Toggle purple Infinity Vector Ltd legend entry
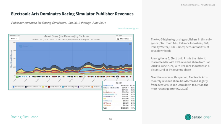Viewport: 221px width, 124px height. pos(84,87)
